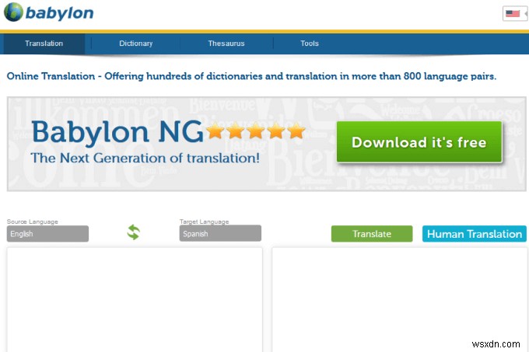The width and height of the screenshot is (529, 352).
Task: Open the Translation tab
Action: point(44,44)
